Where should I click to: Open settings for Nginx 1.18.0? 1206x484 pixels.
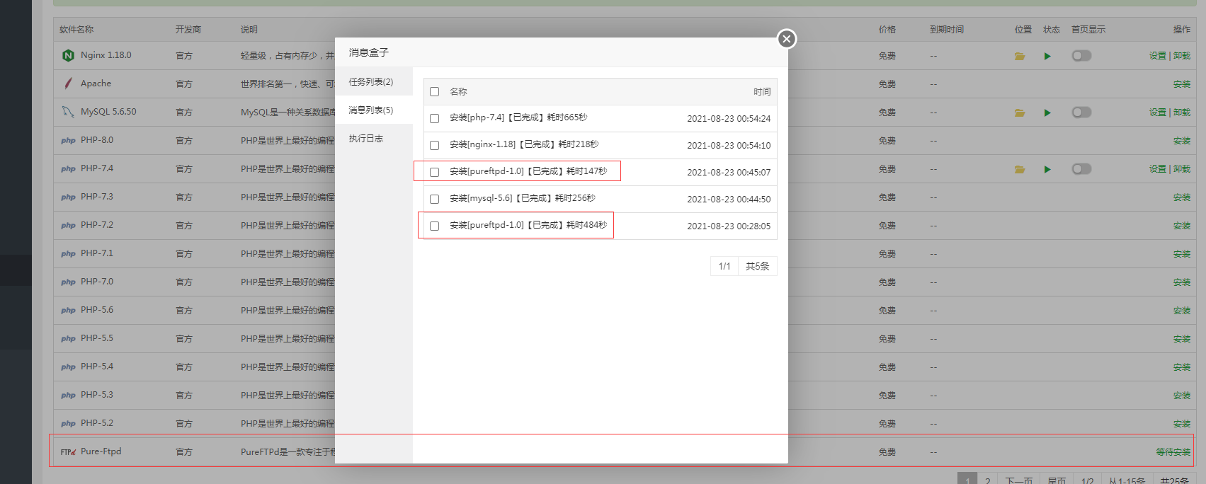click(1157, 56)
